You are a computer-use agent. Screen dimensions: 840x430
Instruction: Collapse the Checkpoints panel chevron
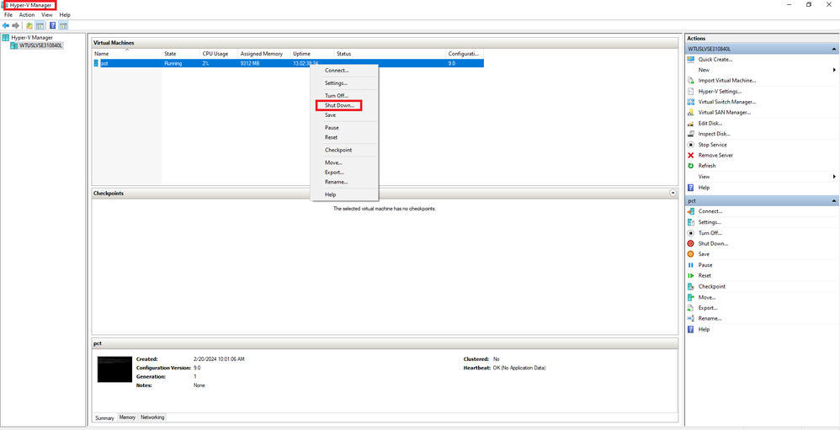[673, 193]
